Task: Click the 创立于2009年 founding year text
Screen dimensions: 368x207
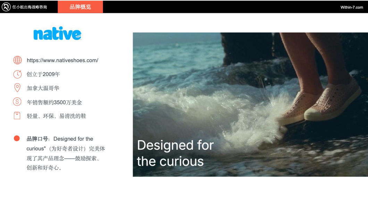Action: (x=43, y=74)
